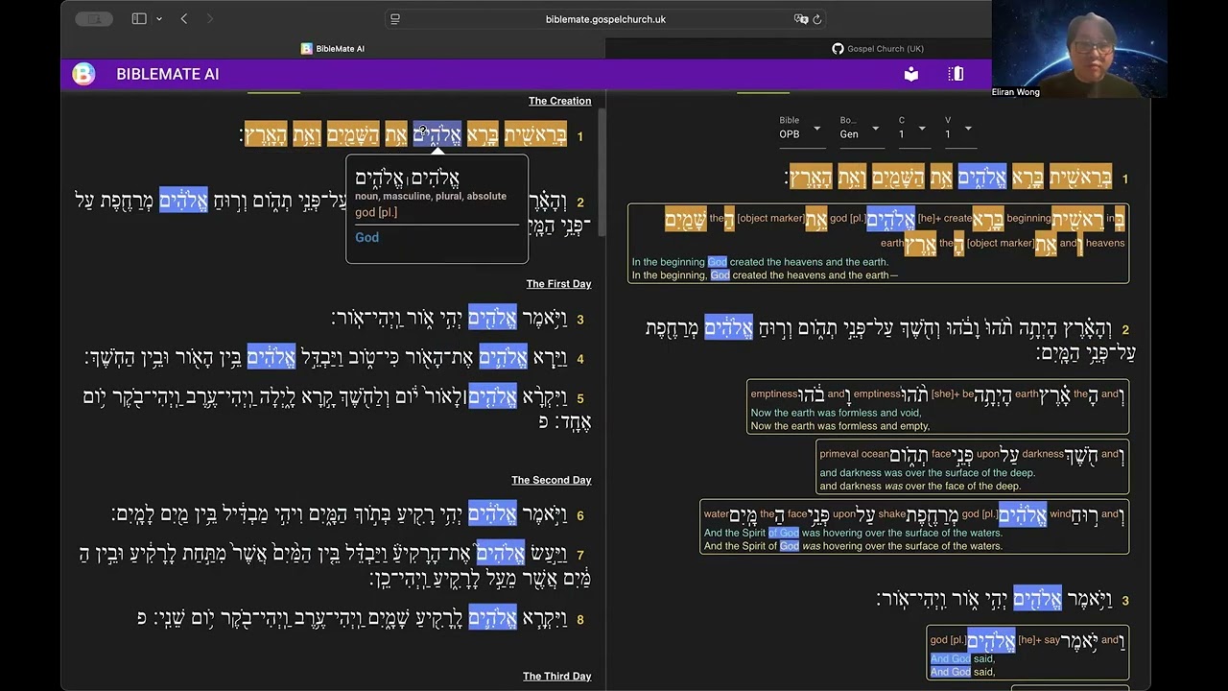Click 'The Creation' section heading
This screenshot has width=1228, height=691.
[559, 101]
